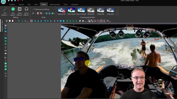Select the Line drawing tool

6,35
